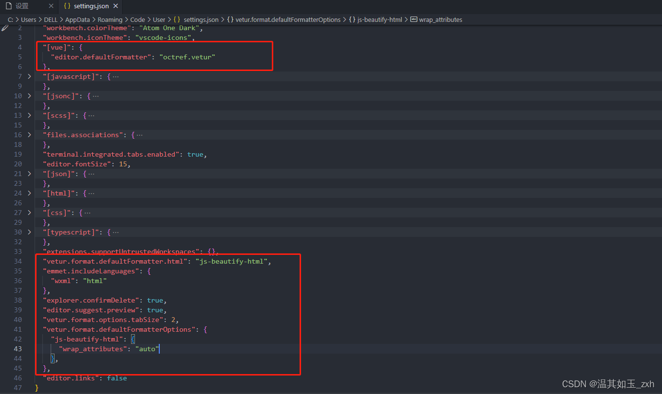Click the "editor.links" key
This screenshot has width=662, height=394.
pyautogui.click(x=71, y=378)
